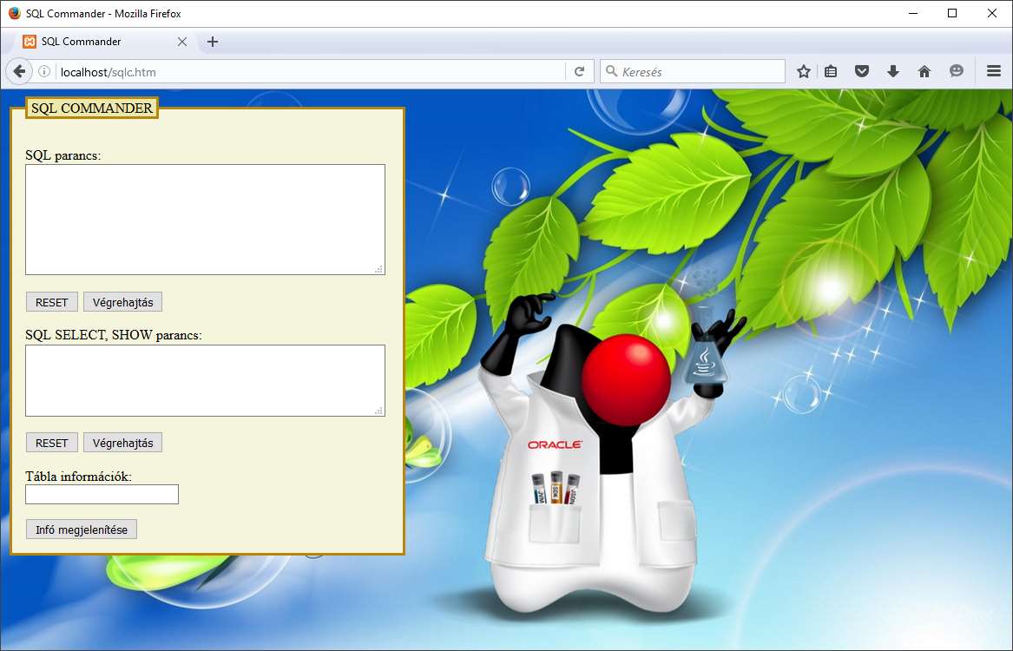Open the Downloads arrow icon
The height and width of the screenshot is (651, 1013).
893,72
